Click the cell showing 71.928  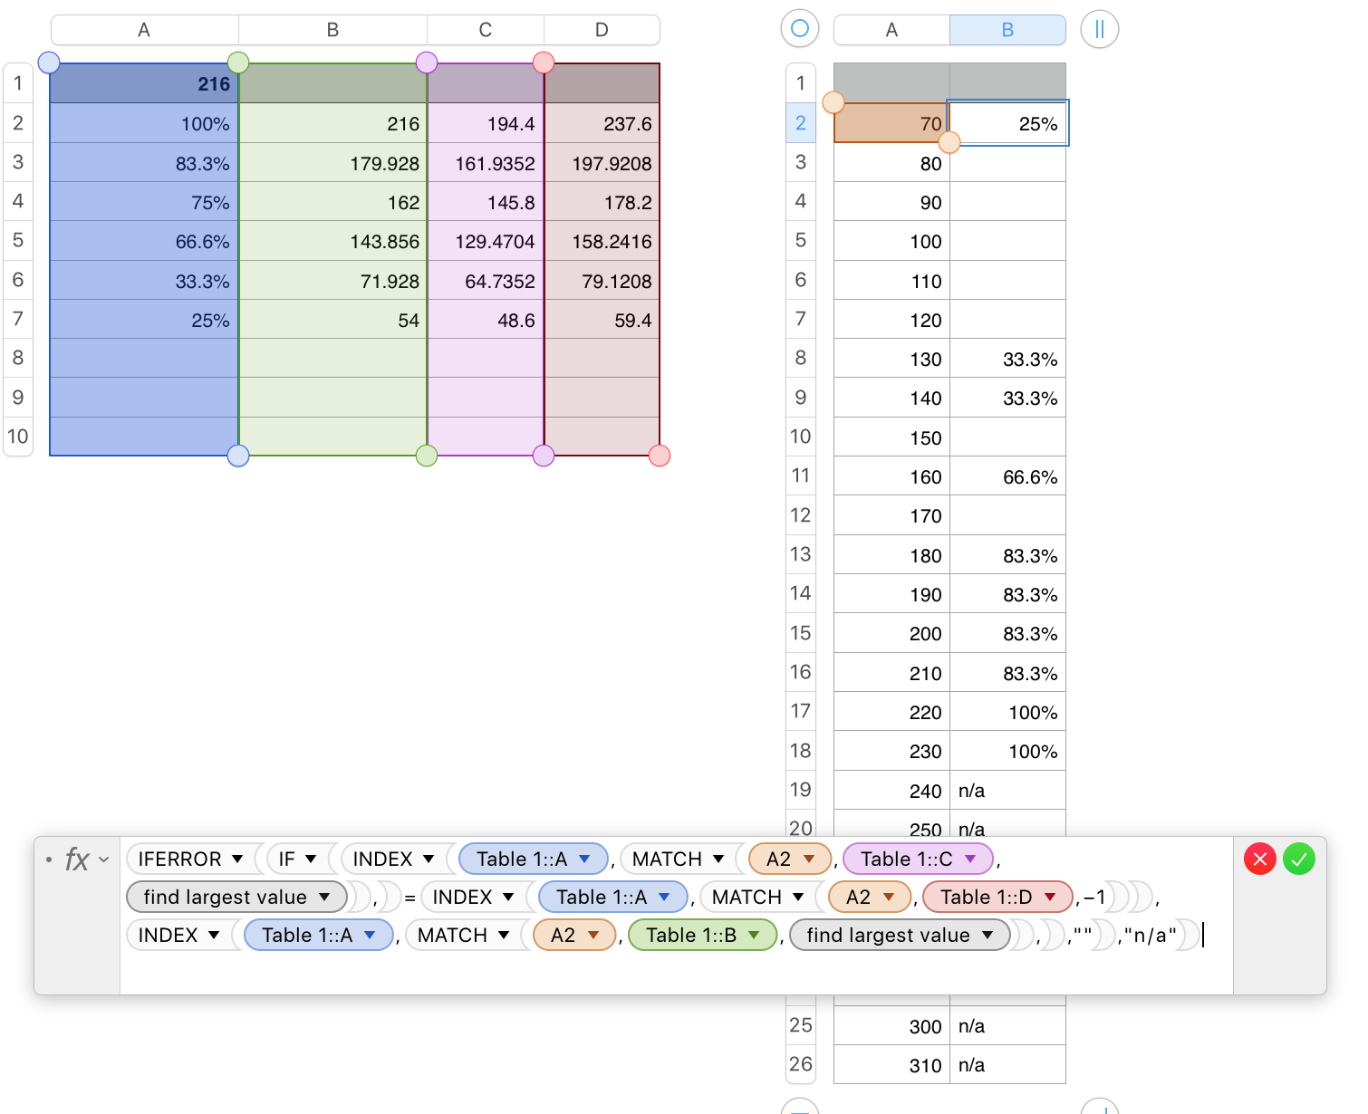[332, 281]
